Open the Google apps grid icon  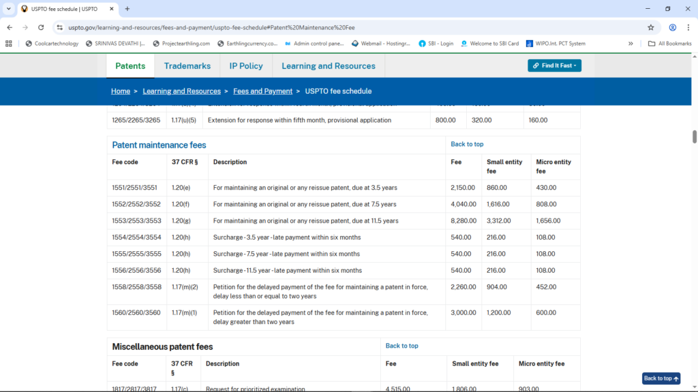(x=9, y=44)
